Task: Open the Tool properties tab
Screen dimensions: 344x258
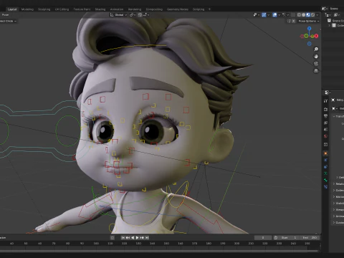Action: click(x=325, y=100)
